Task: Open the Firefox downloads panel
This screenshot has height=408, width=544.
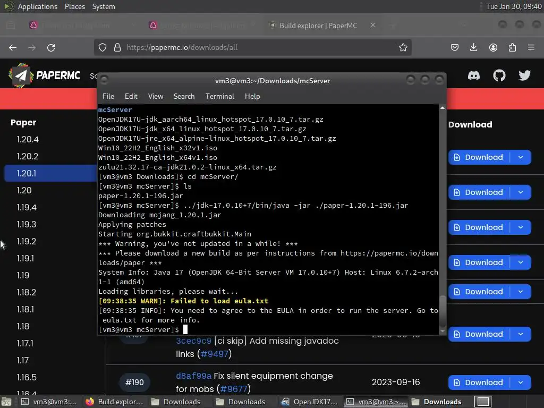Action: [x=473, y=47]
